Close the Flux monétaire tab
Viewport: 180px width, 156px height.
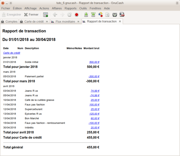[78, 22]
